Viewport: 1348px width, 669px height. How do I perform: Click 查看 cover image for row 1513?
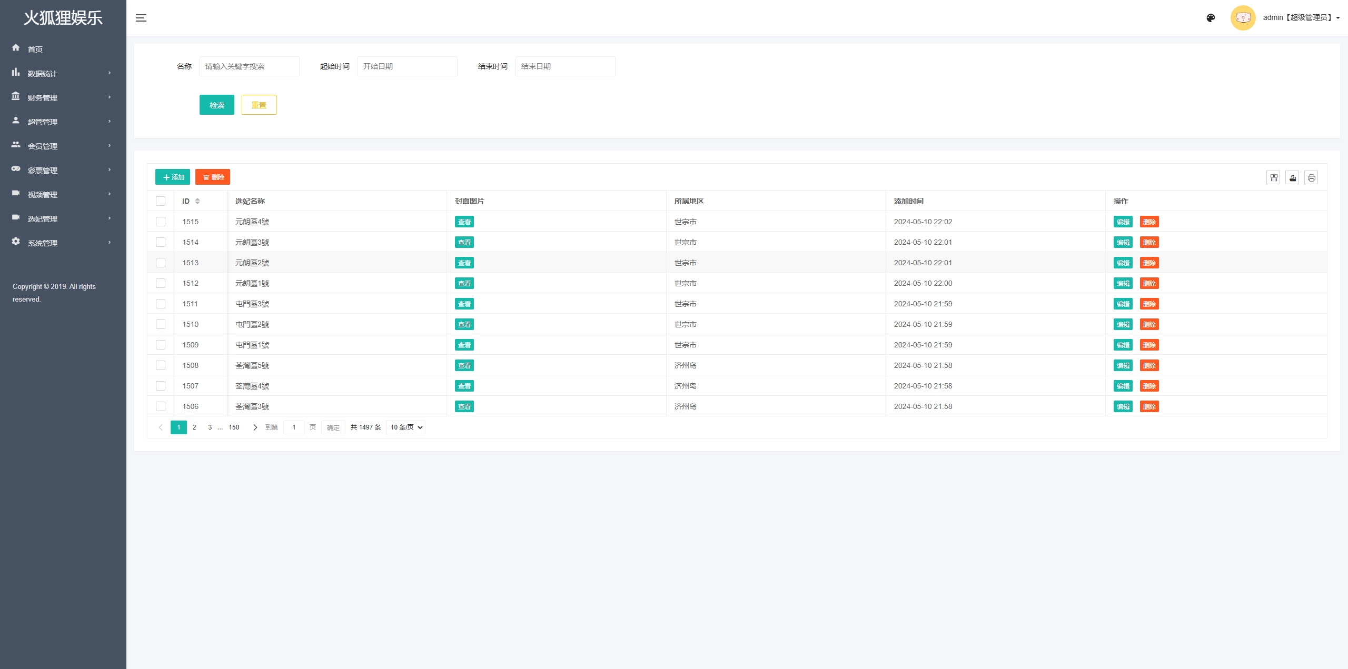(464, 263)
